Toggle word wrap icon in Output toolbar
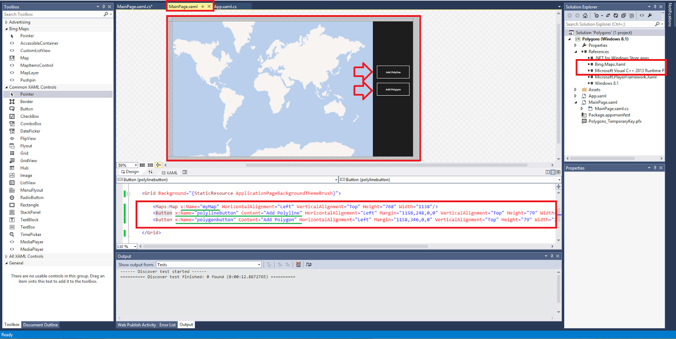676x339 pixels. click(x=309, y=265)
